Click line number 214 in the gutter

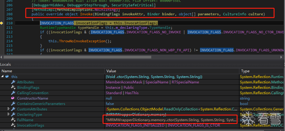9,41
